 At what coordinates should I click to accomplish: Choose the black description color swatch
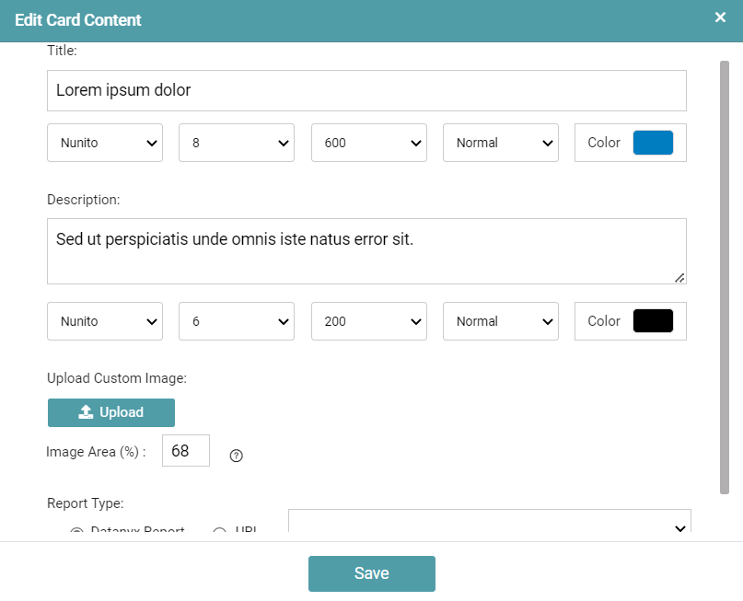653,321
